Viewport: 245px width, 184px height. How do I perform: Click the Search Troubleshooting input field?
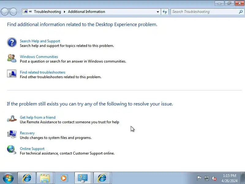click(x=205, y=12)
